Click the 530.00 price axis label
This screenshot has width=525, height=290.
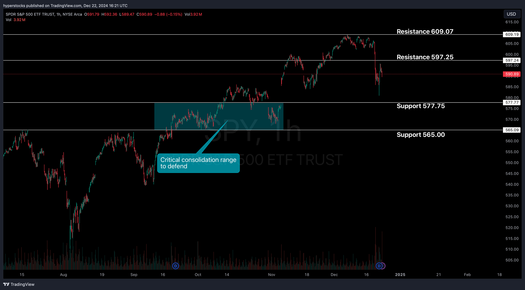pos(512,206)
